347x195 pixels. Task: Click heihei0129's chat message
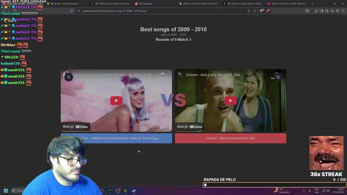coord(14,64)
